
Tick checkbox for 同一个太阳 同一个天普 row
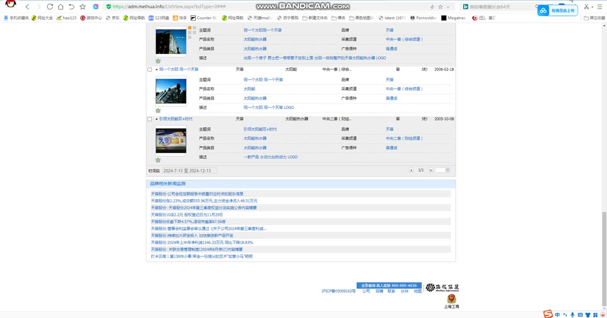click(x=150, y=70)
